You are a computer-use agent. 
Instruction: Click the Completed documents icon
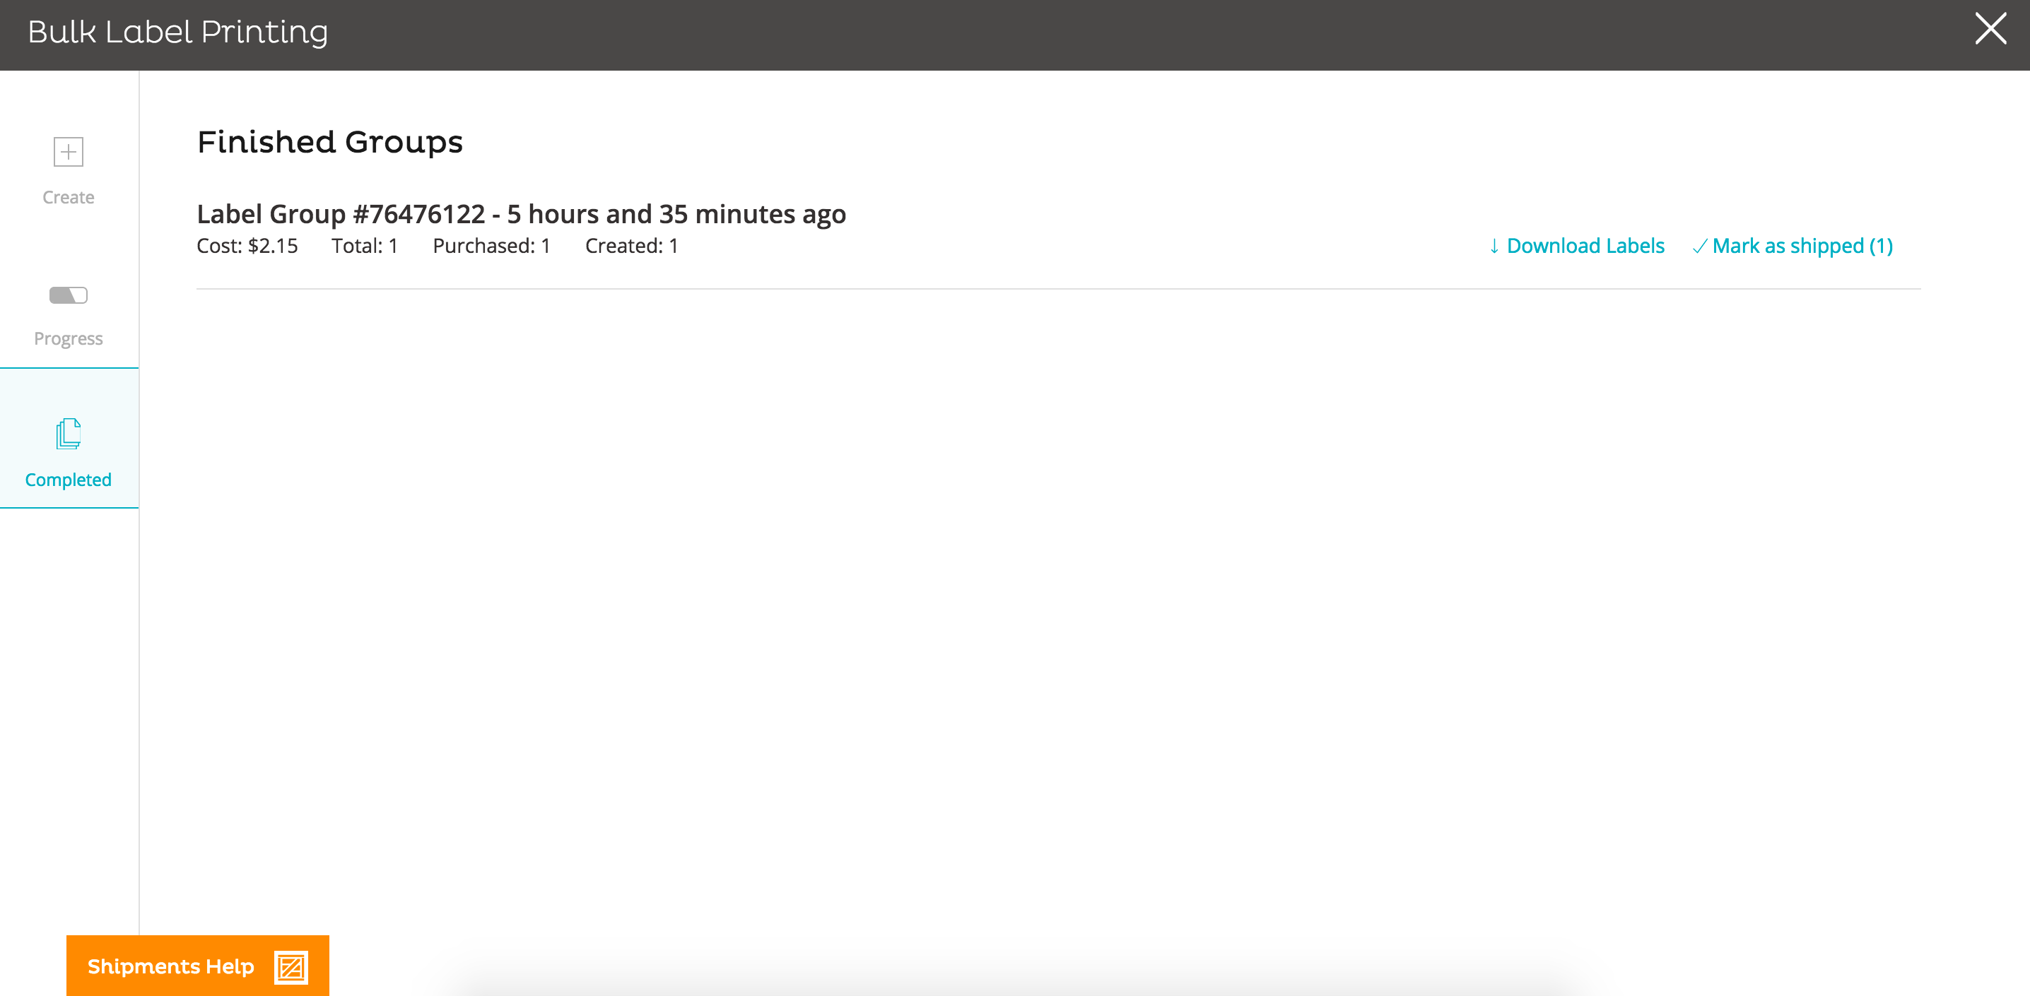pos(69,434)
